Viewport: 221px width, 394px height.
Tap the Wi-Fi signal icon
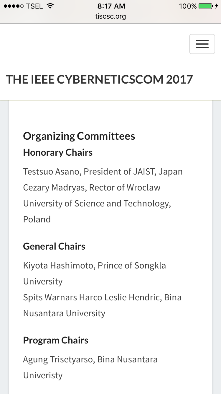[50, 6]
